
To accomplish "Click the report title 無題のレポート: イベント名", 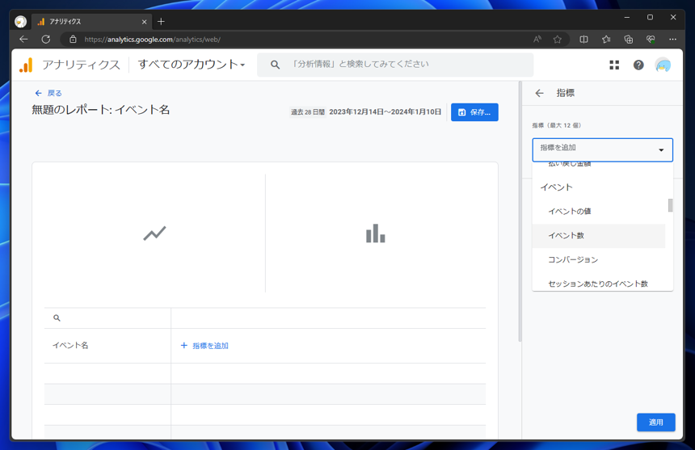I will (x=101, y=110).
